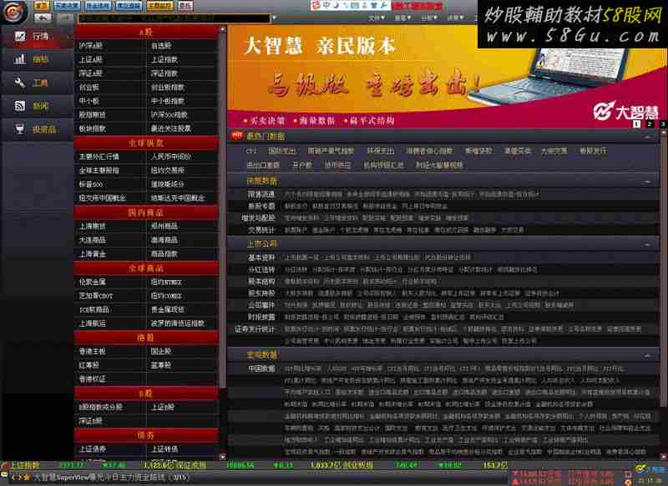The image size is (668, 486).
Task: Click the market list scrollbar down arrow
Action: point(223,457)
